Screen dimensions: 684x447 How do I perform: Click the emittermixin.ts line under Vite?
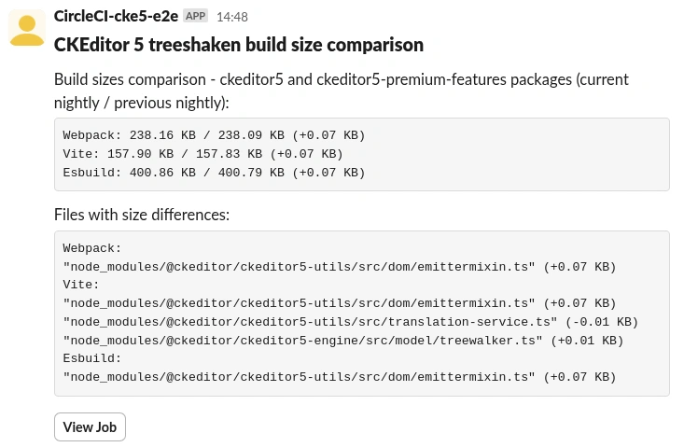[339, 303]
